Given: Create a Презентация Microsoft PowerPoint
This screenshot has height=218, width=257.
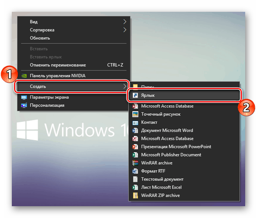Looking at the screenshot, I should (184, 147).
